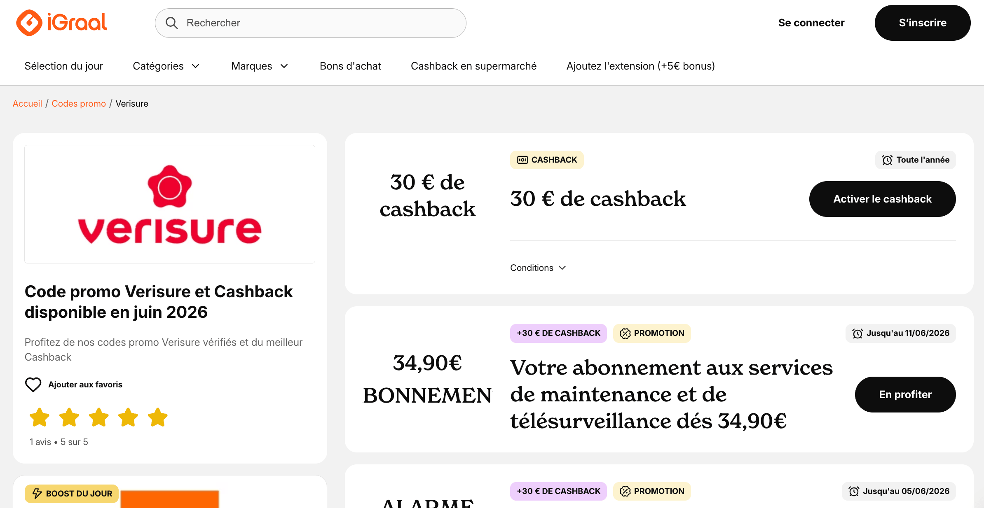
Task: Open Sélection du jour menu item
Action: [x=64, y=66]
